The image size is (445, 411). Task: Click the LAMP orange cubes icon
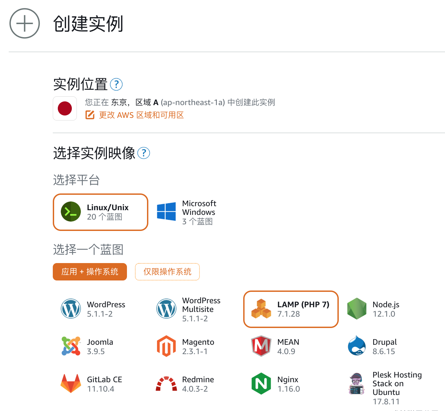(x=261, y=309)
